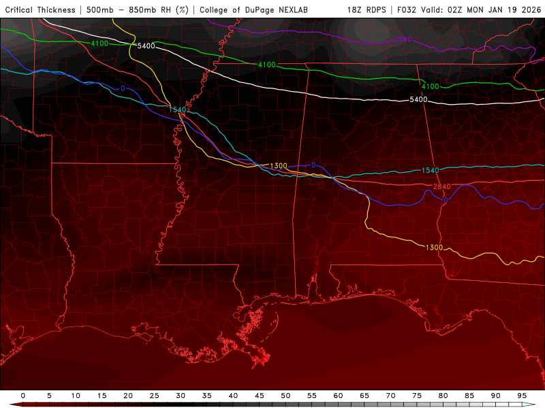This screenshot has width=545, height=408.
Task: Click yellow '1300' label beside blue 0
Action: [x=279, y=166]
